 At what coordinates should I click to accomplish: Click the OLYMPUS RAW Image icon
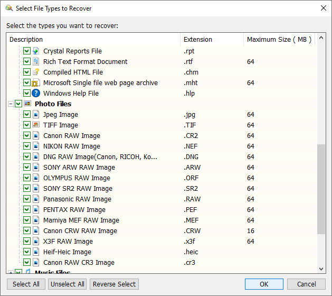point(36,178)
